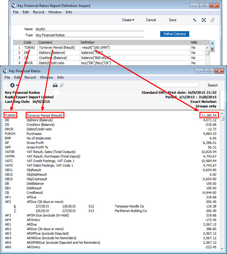This screenshot has width=227, height=254.
Task: Click Cancel in Report Definition window
Action: click(x=151, y=20)
